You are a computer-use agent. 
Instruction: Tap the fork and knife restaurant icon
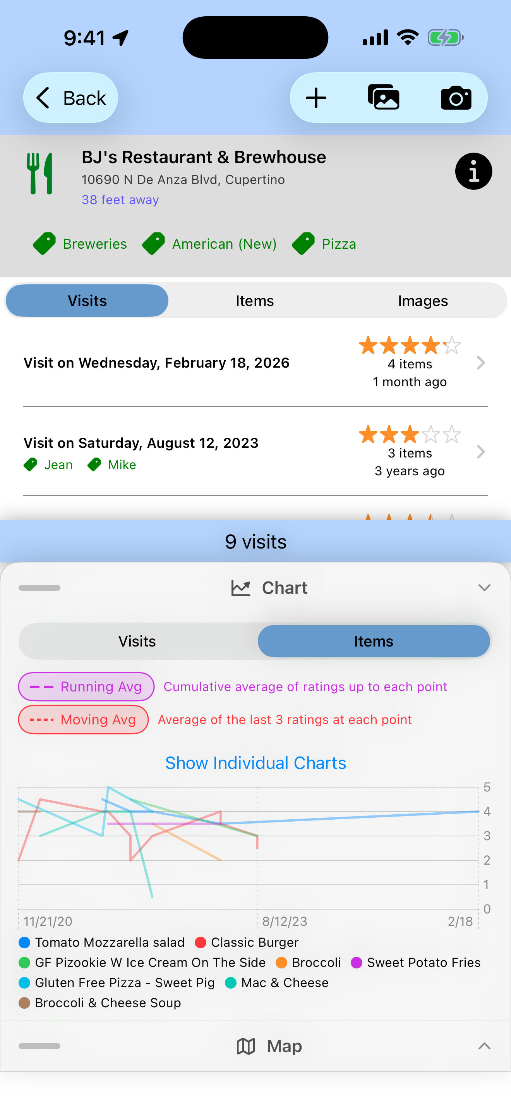click(x=40, y=174)
